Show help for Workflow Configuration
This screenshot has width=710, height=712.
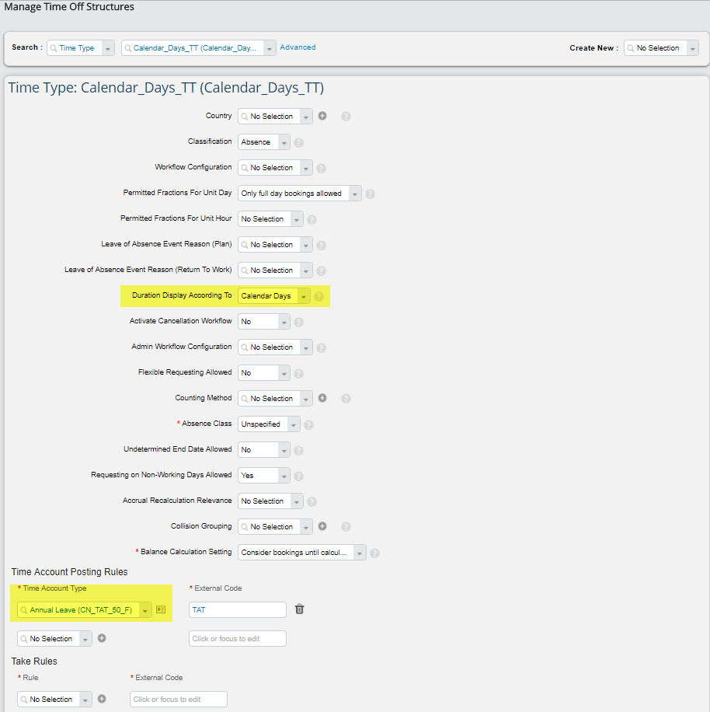(321, 169)
